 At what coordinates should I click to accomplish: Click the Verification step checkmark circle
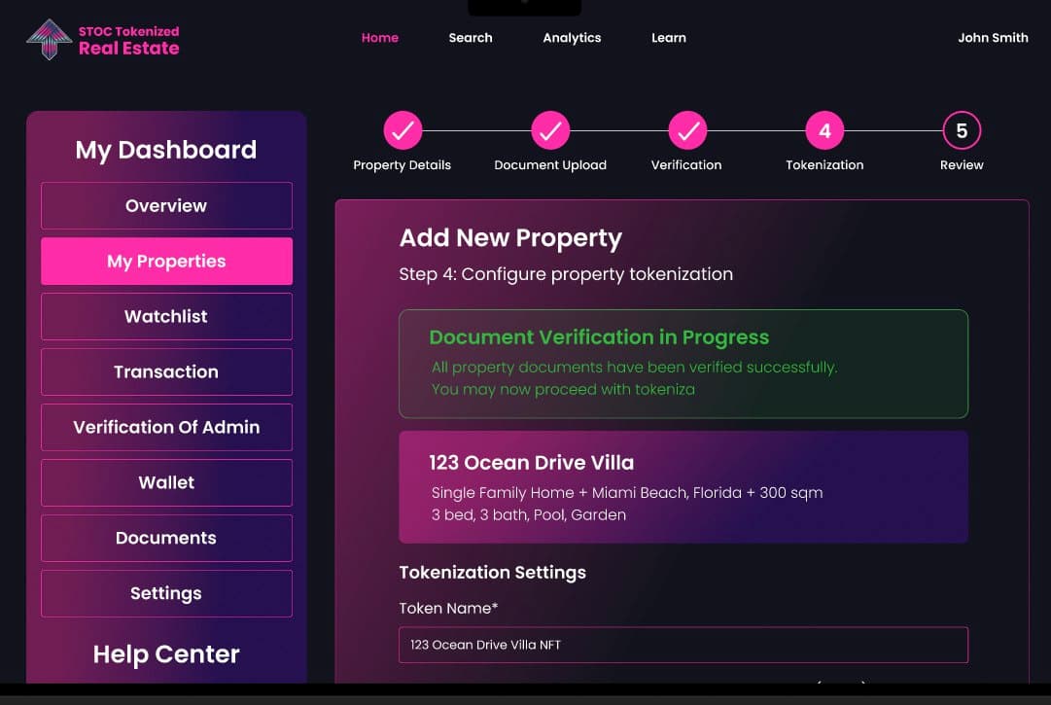pyautogui.click(x=687, y=130)
